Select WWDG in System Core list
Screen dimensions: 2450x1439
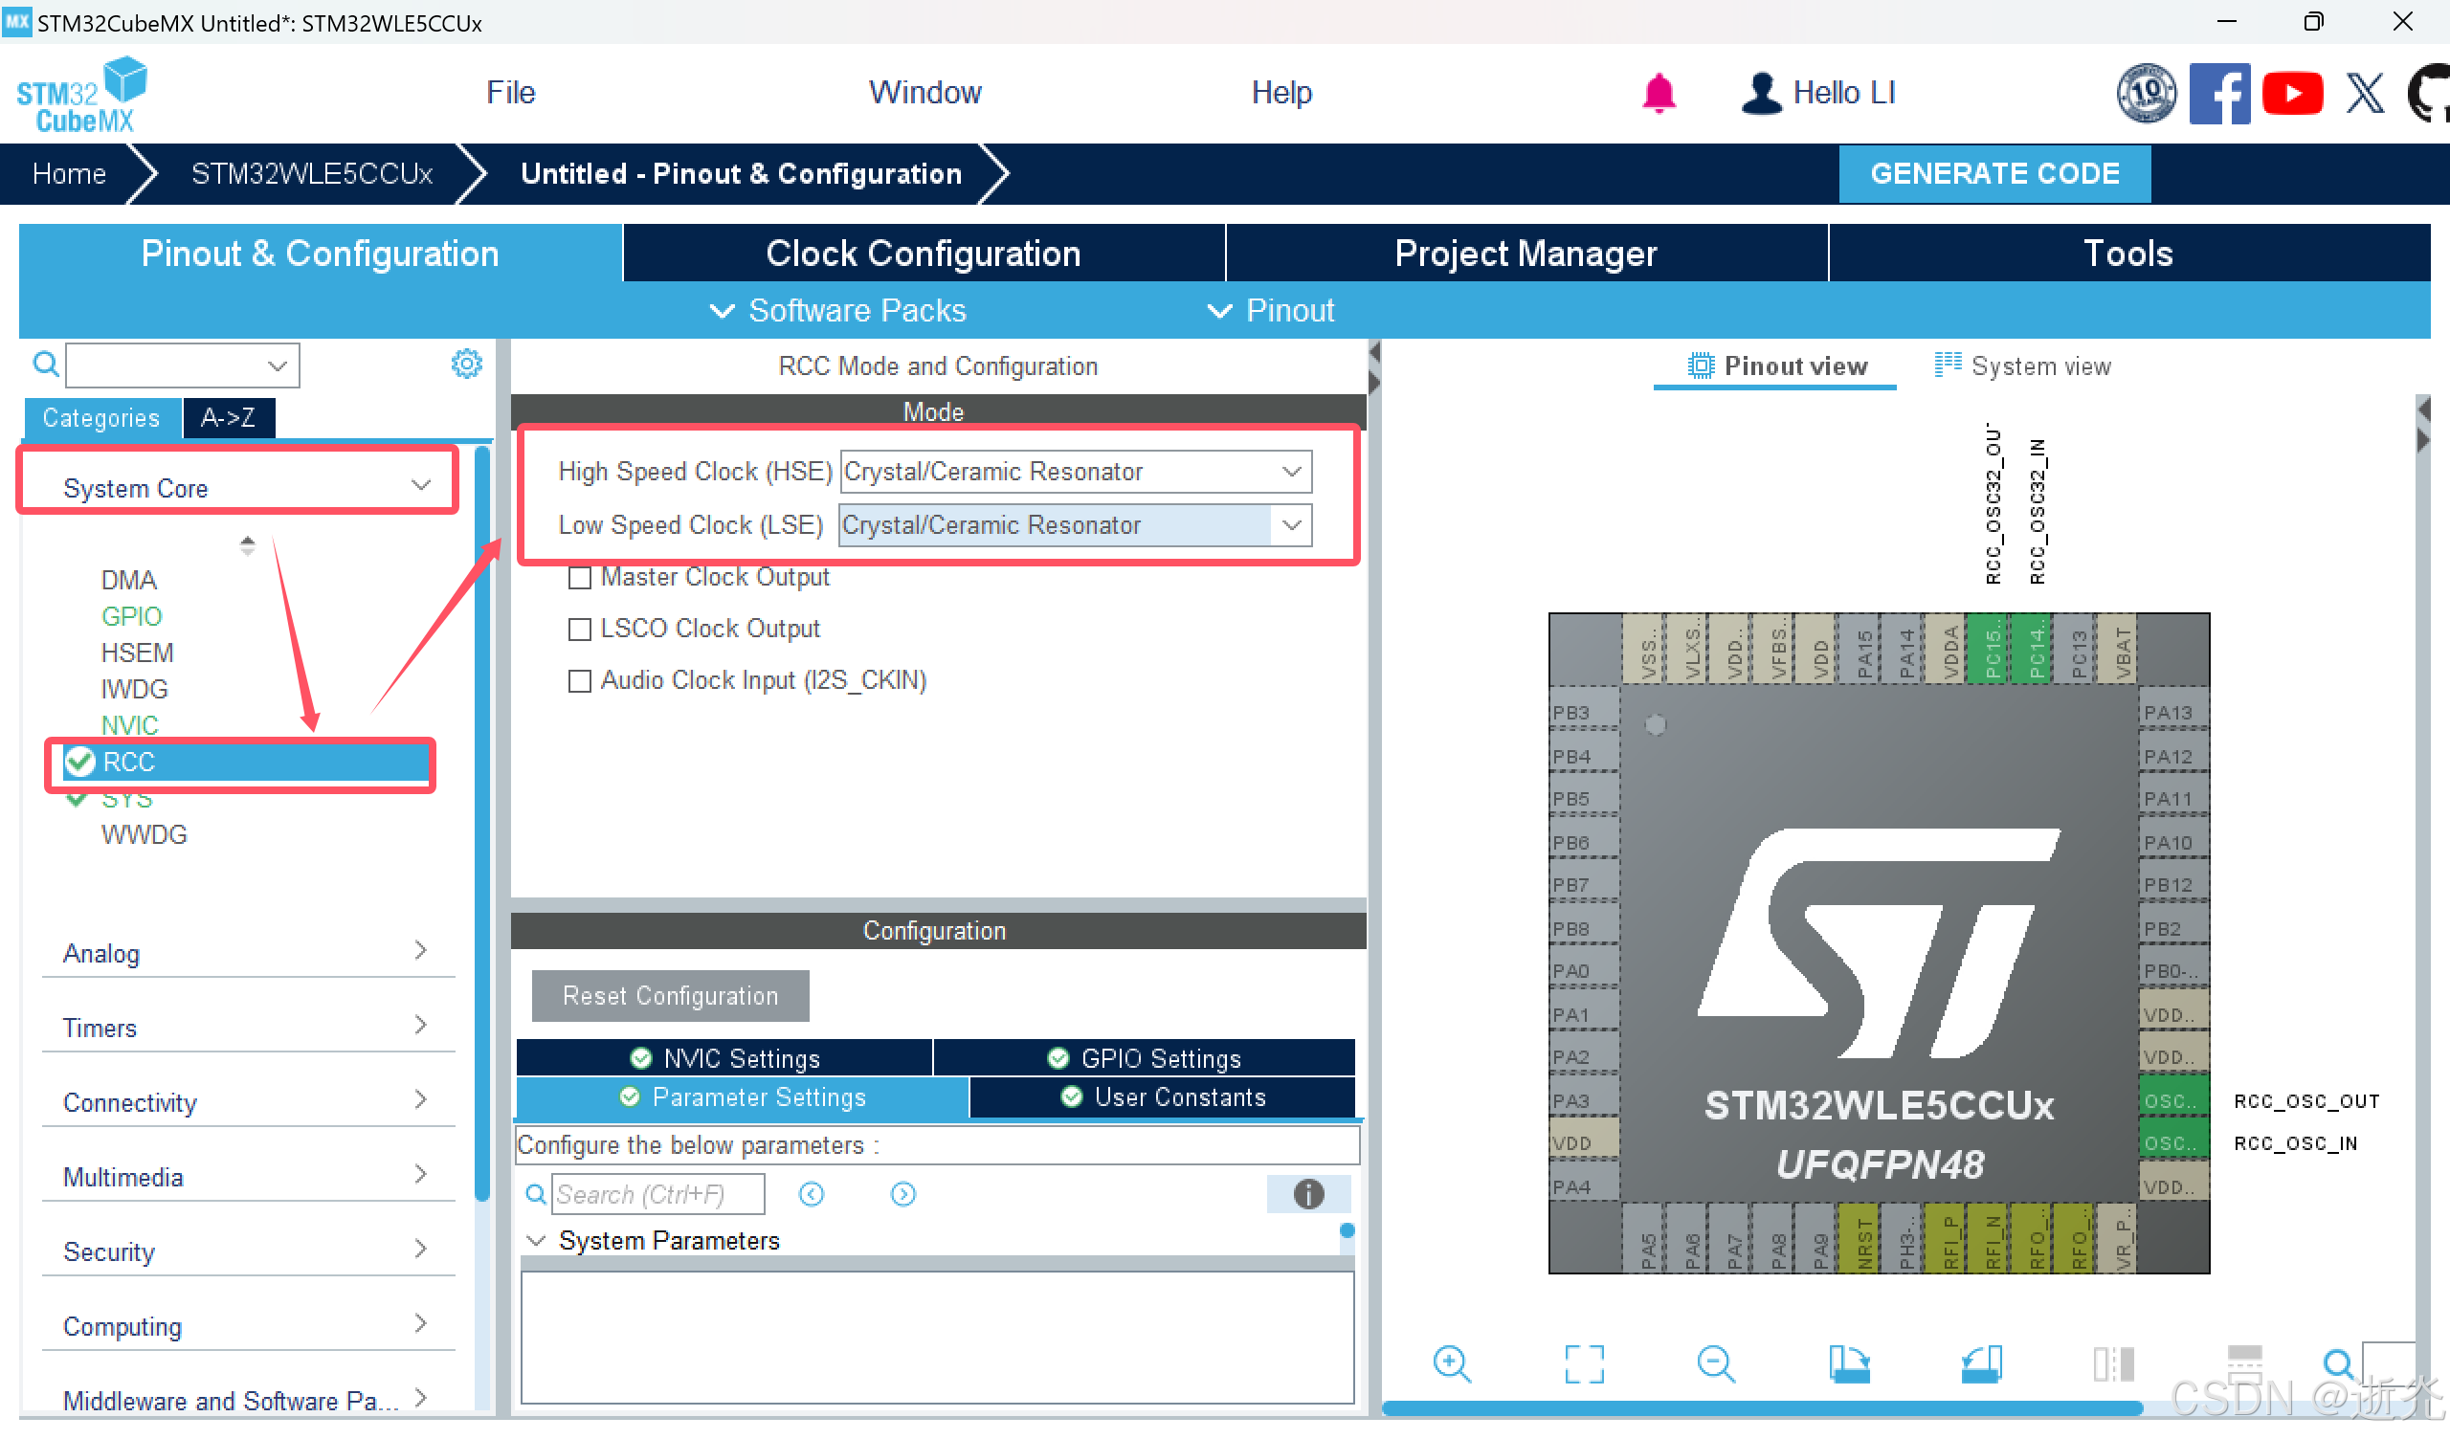click(144, 834)
